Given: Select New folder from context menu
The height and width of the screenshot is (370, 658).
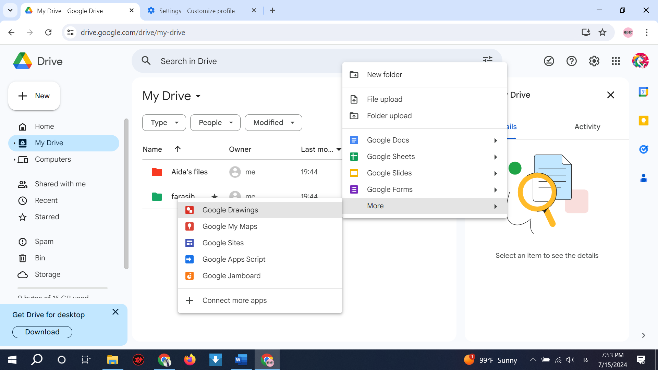Looking at the screenshot, I should point(385,75).
